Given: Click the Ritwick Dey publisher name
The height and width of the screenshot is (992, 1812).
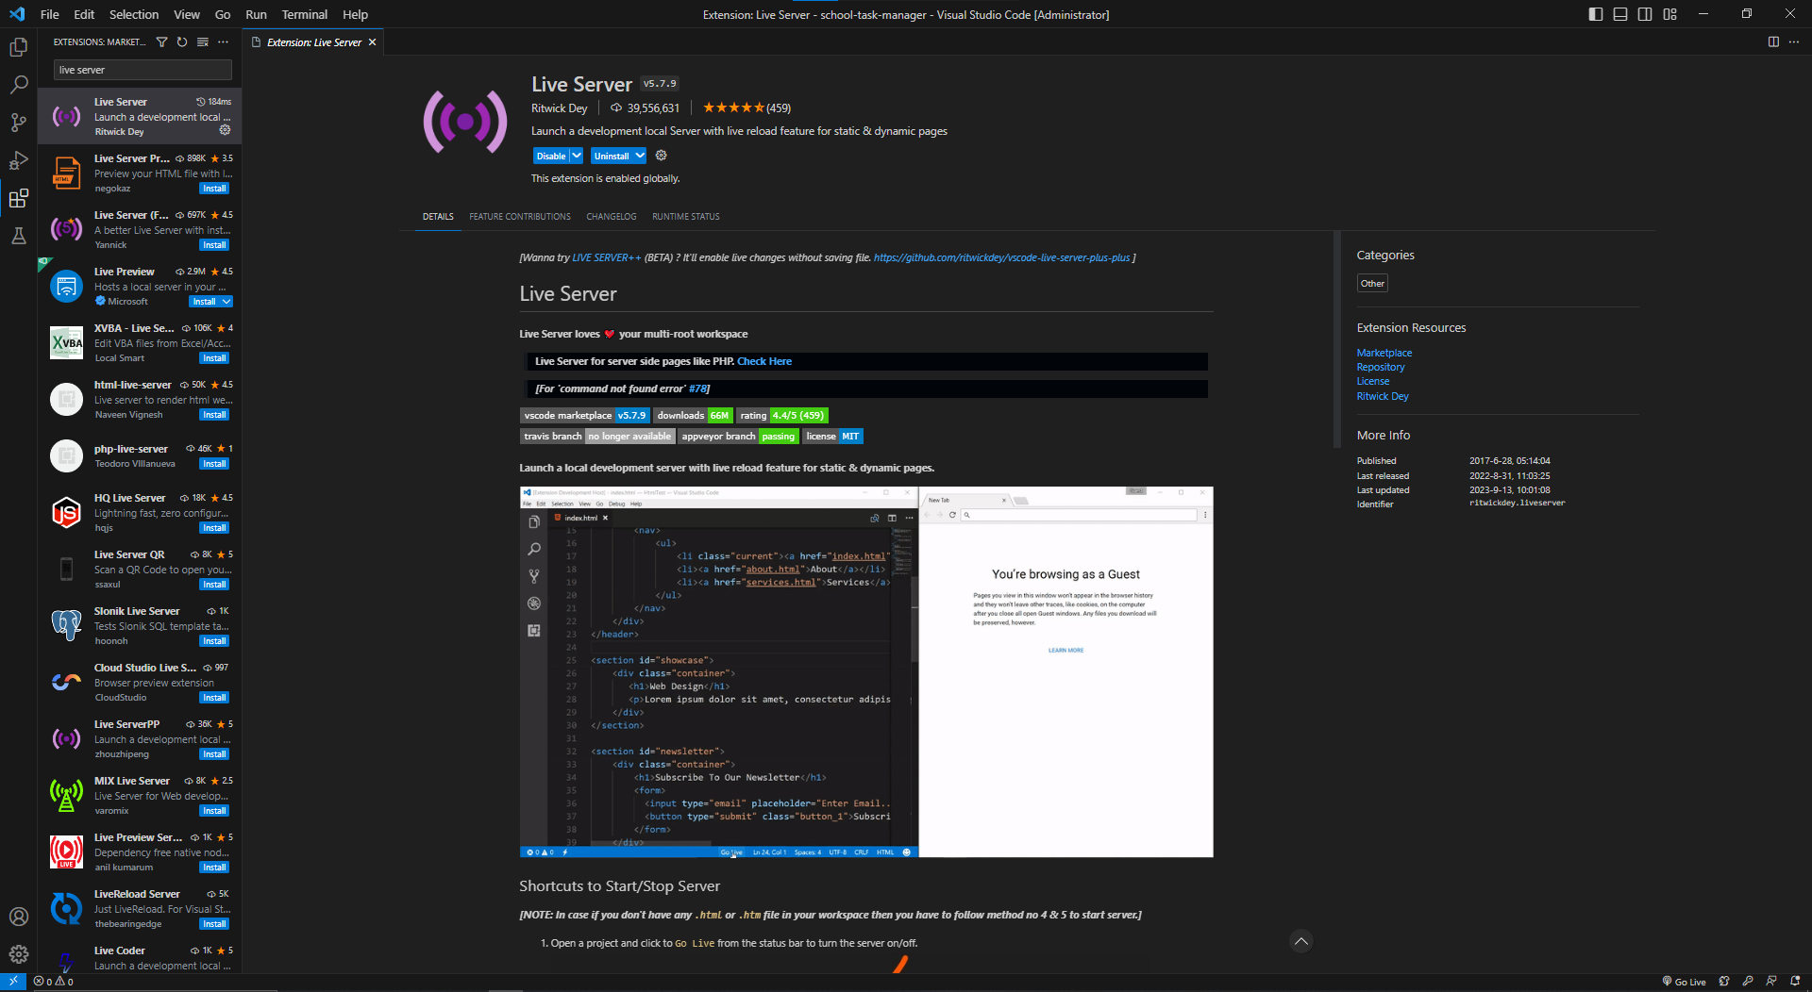Looking at the screenshot, I should 559,108.
